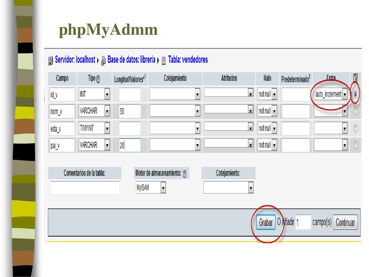Image resolution: width=369 pixels, height=277 pixels.
Task: Click the Nulo column header
Action: point(267,78)
